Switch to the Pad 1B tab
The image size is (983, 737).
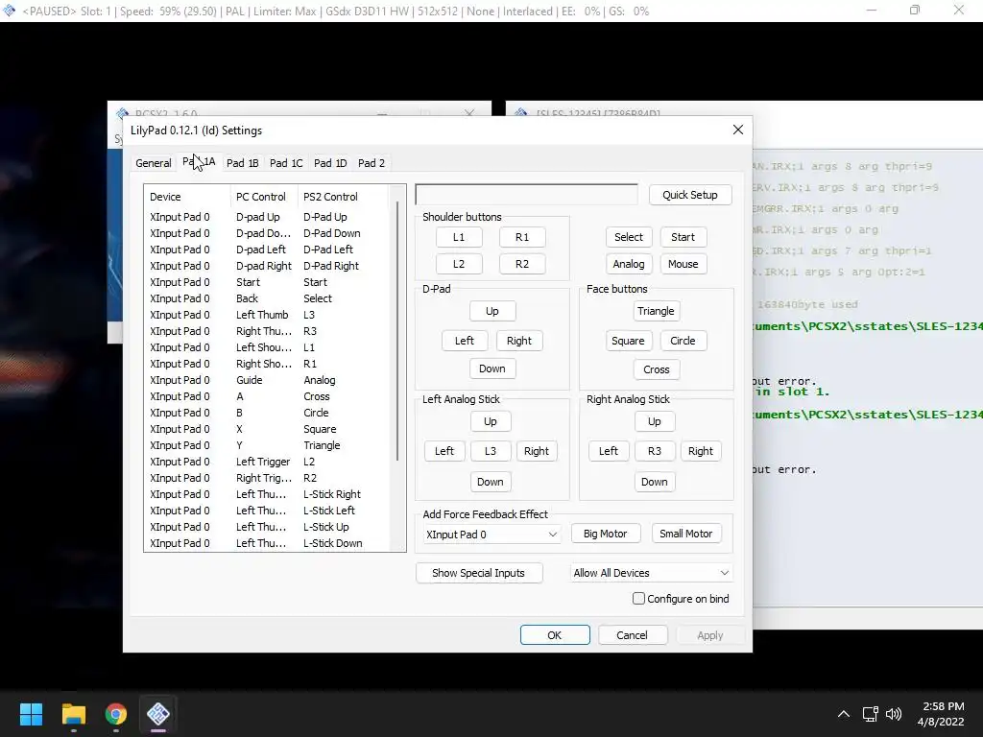coord(243,163)
